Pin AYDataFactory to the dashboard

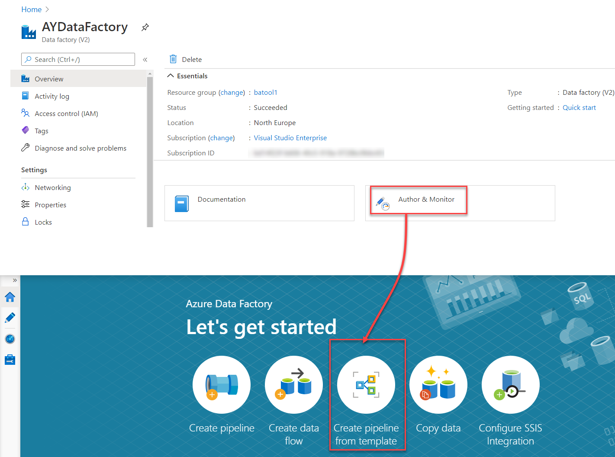[145, 27]
